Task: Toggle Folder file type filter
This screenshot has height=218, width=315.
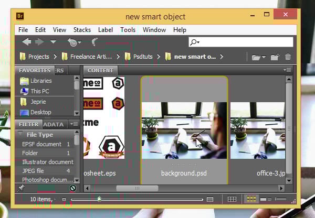Action: pyautogui.click(x=46, y=153)
